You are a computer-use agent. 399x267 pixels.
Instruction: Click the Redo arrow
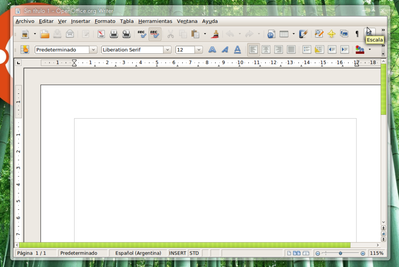click(249, 34)
